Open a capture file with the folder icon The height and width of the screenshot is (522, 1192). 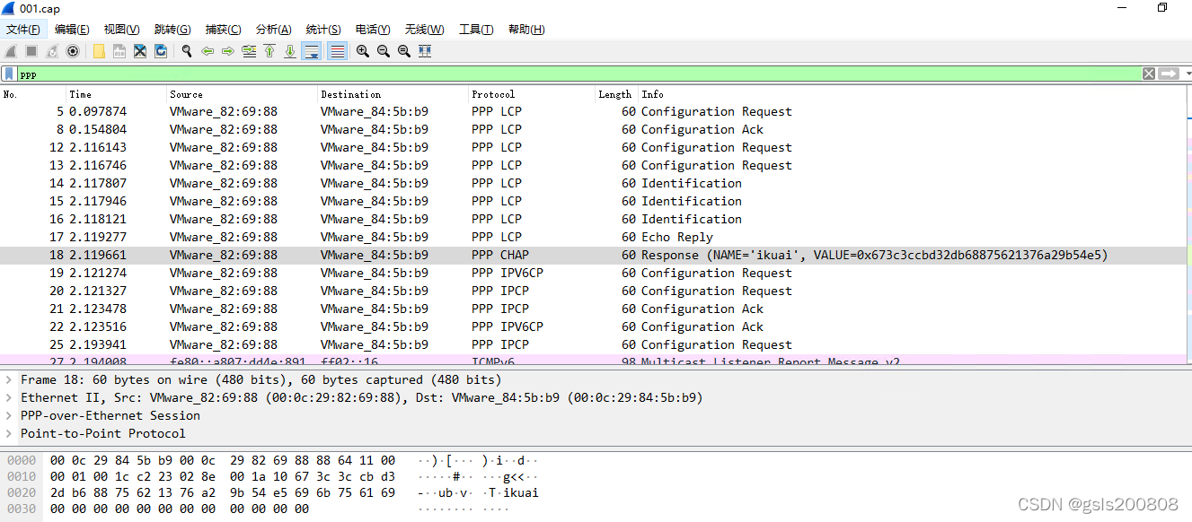99,51
